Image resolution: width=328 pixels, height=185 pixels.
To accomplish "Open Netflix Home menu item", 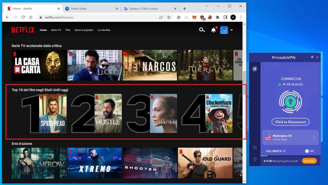I will (43, 30).
